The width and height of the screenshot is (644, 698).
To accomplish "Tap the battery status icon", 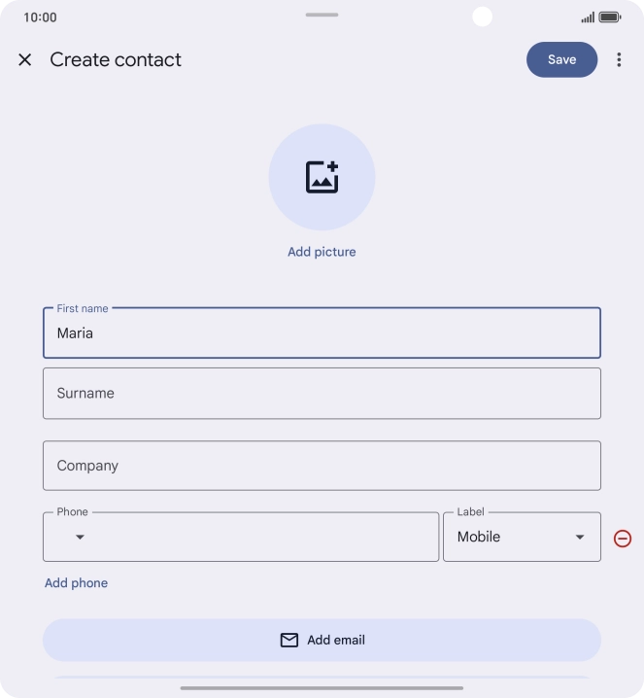I will 610,17.
